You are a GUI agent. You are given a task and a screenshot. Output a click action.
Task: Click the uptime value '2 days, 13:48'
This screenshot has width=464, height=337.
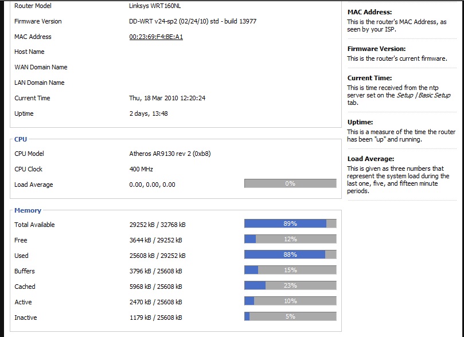coord(149,113)
